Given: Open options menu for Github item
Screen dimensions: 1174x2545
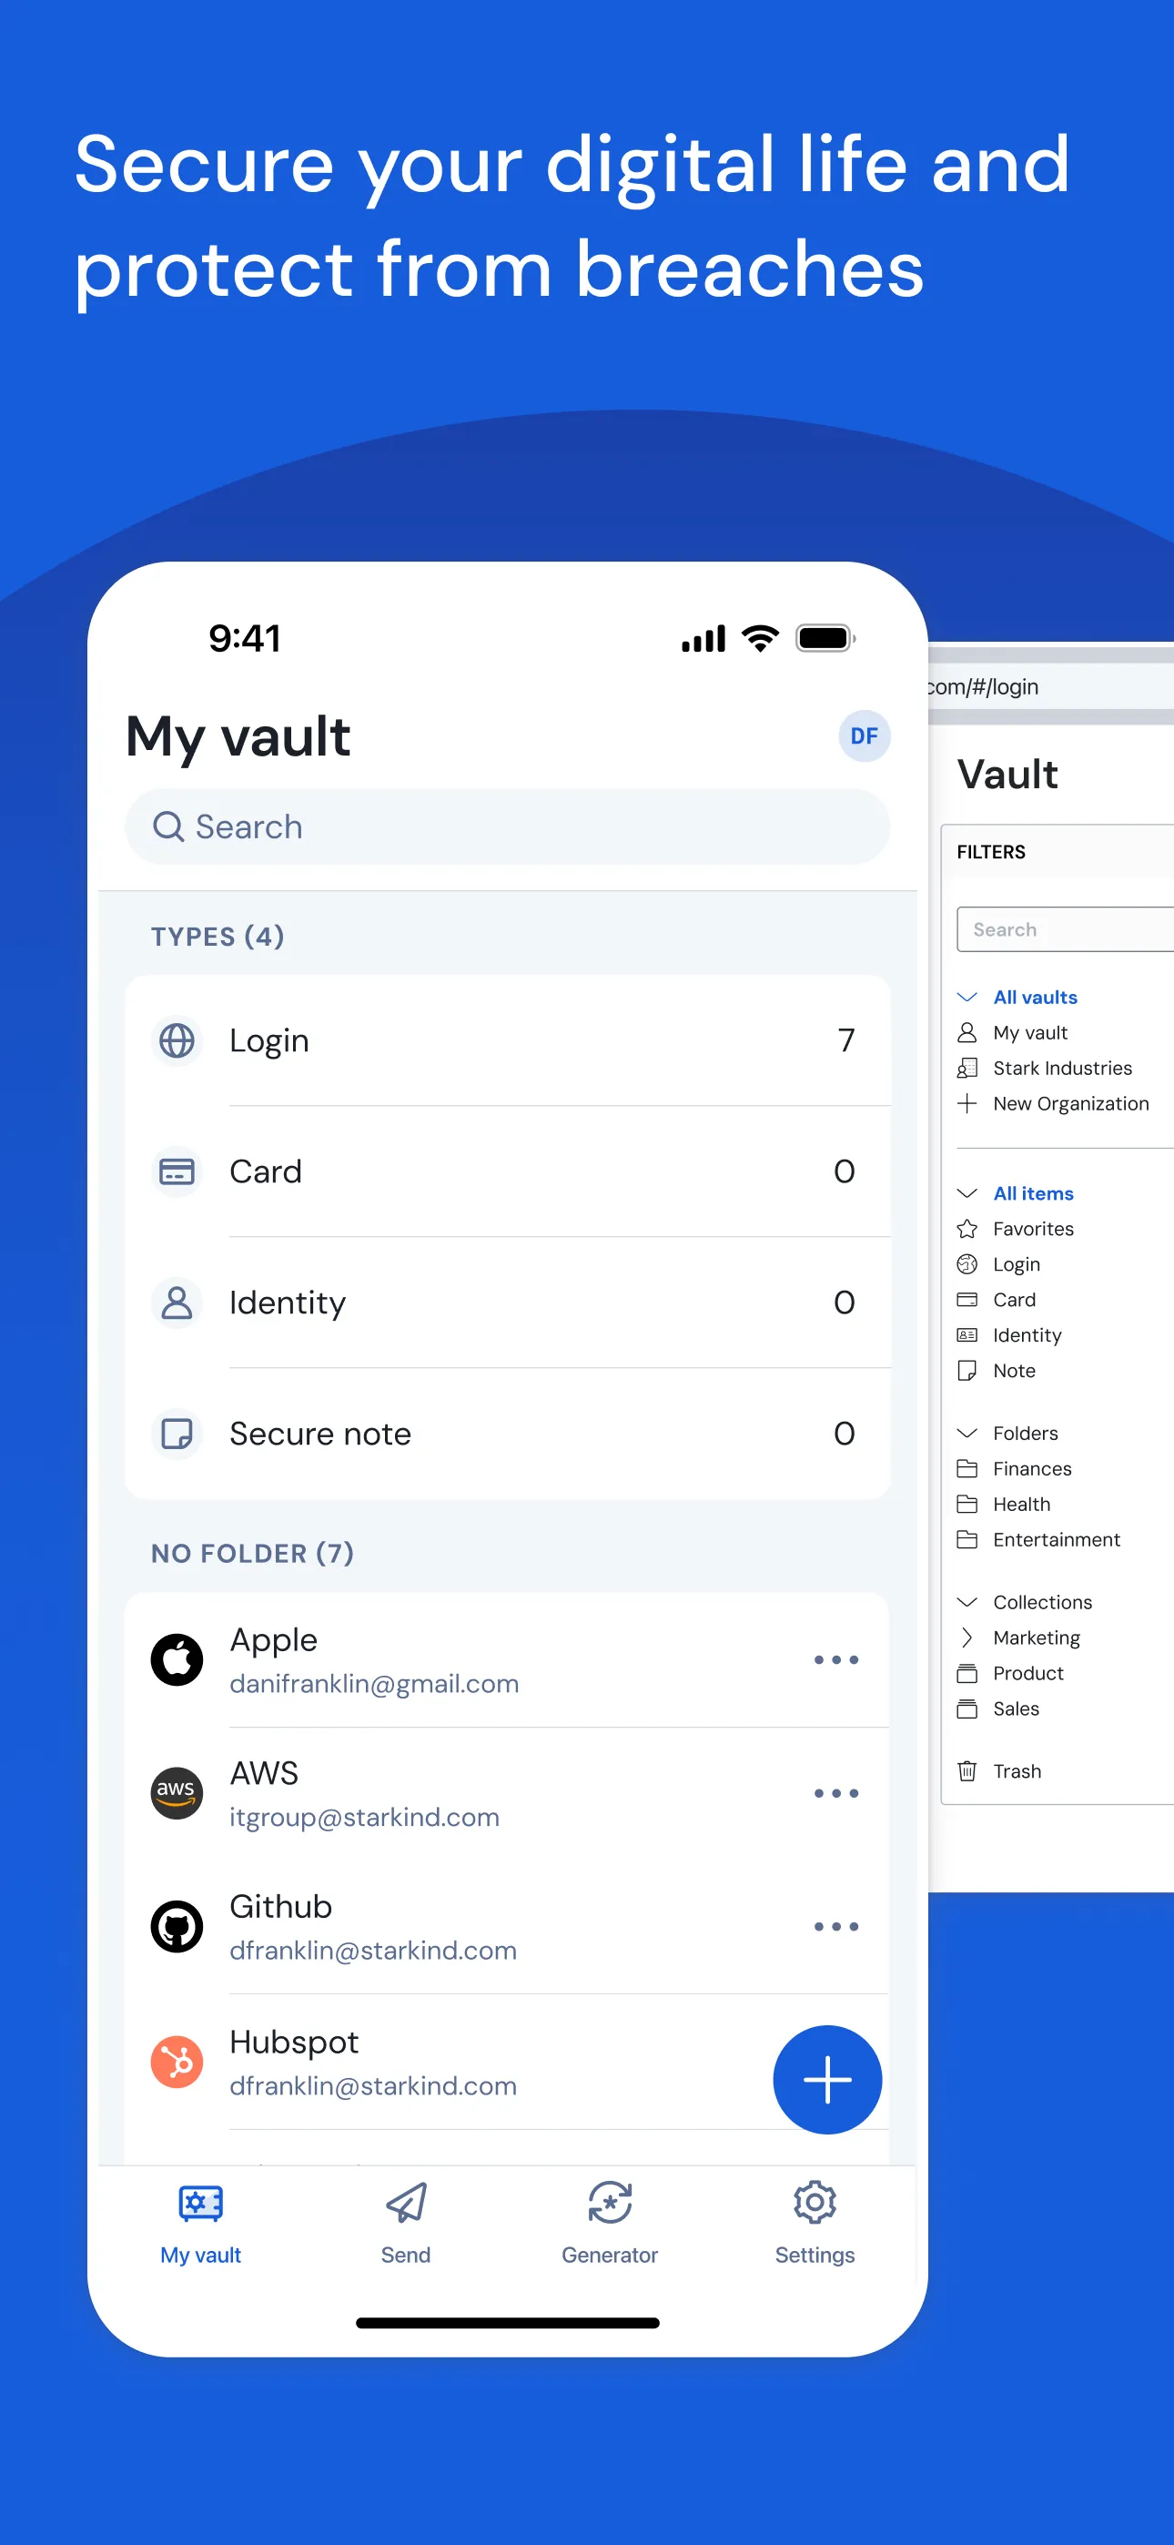Looking at the screenshot, I should click(x=836, y=1927).
